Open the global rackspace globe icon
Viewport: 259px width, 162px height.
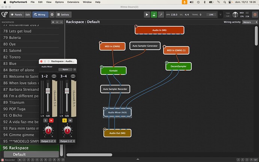click(52, 15)
